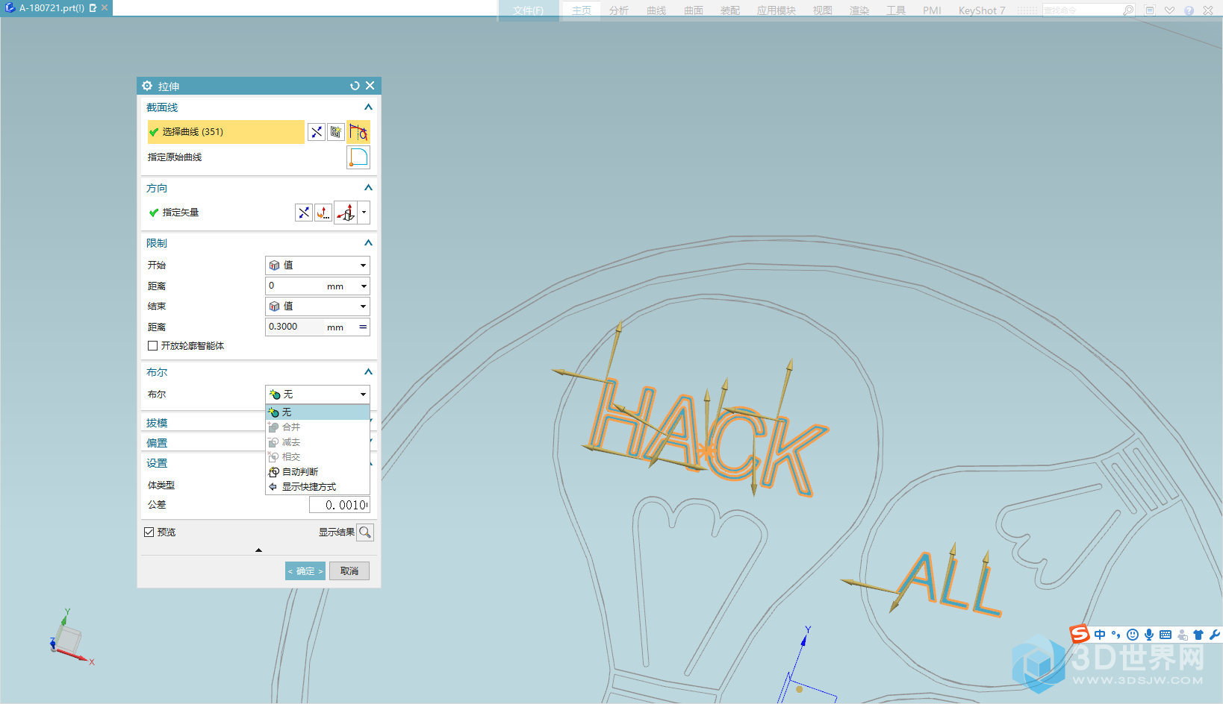Screen dimensions: 1223x704
Task: Click the reverse curve direction icon beside 选择曲线
Action: point(317,132)
